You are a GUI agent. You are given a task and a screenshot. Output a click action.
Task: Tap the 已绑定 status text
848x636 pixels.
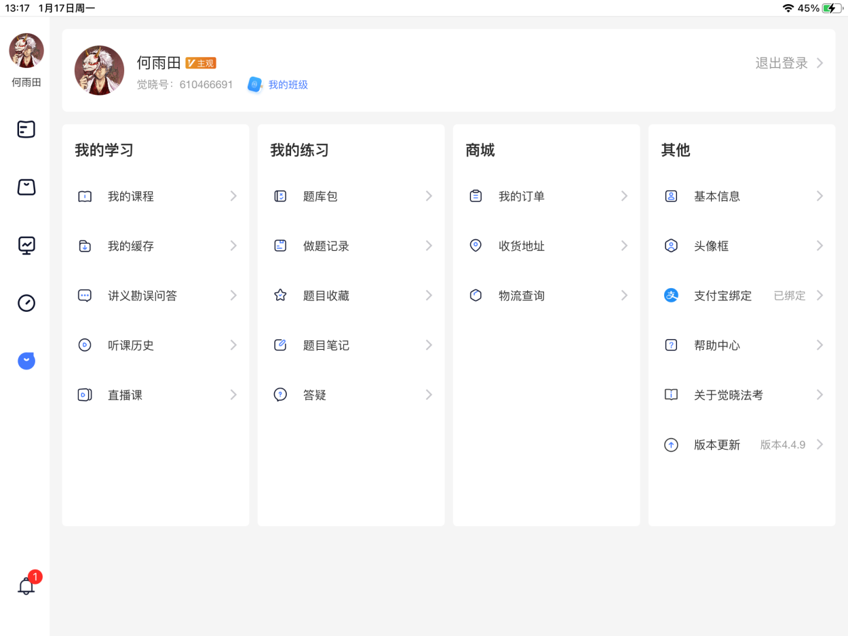790,296
